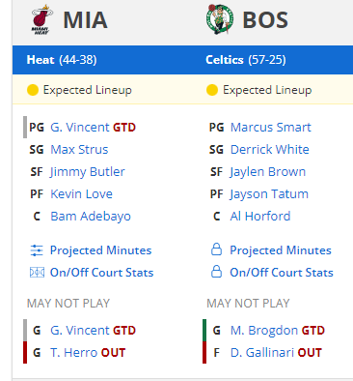Click the yellow Expected Lineup dot for Heat
This screenshot has height=381, width=353.
[33, 90]
